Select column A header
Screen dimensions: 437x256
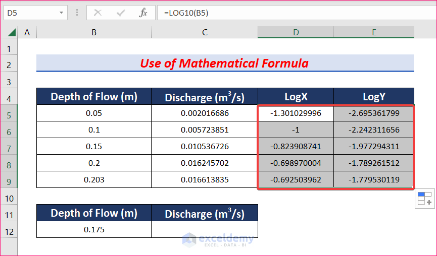coord(27,33)
